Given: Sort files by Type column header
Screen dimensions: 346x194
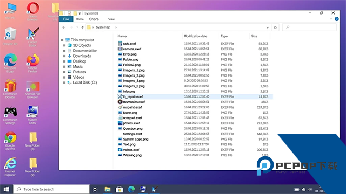Looking at the screenshot, I should point(224,36).
